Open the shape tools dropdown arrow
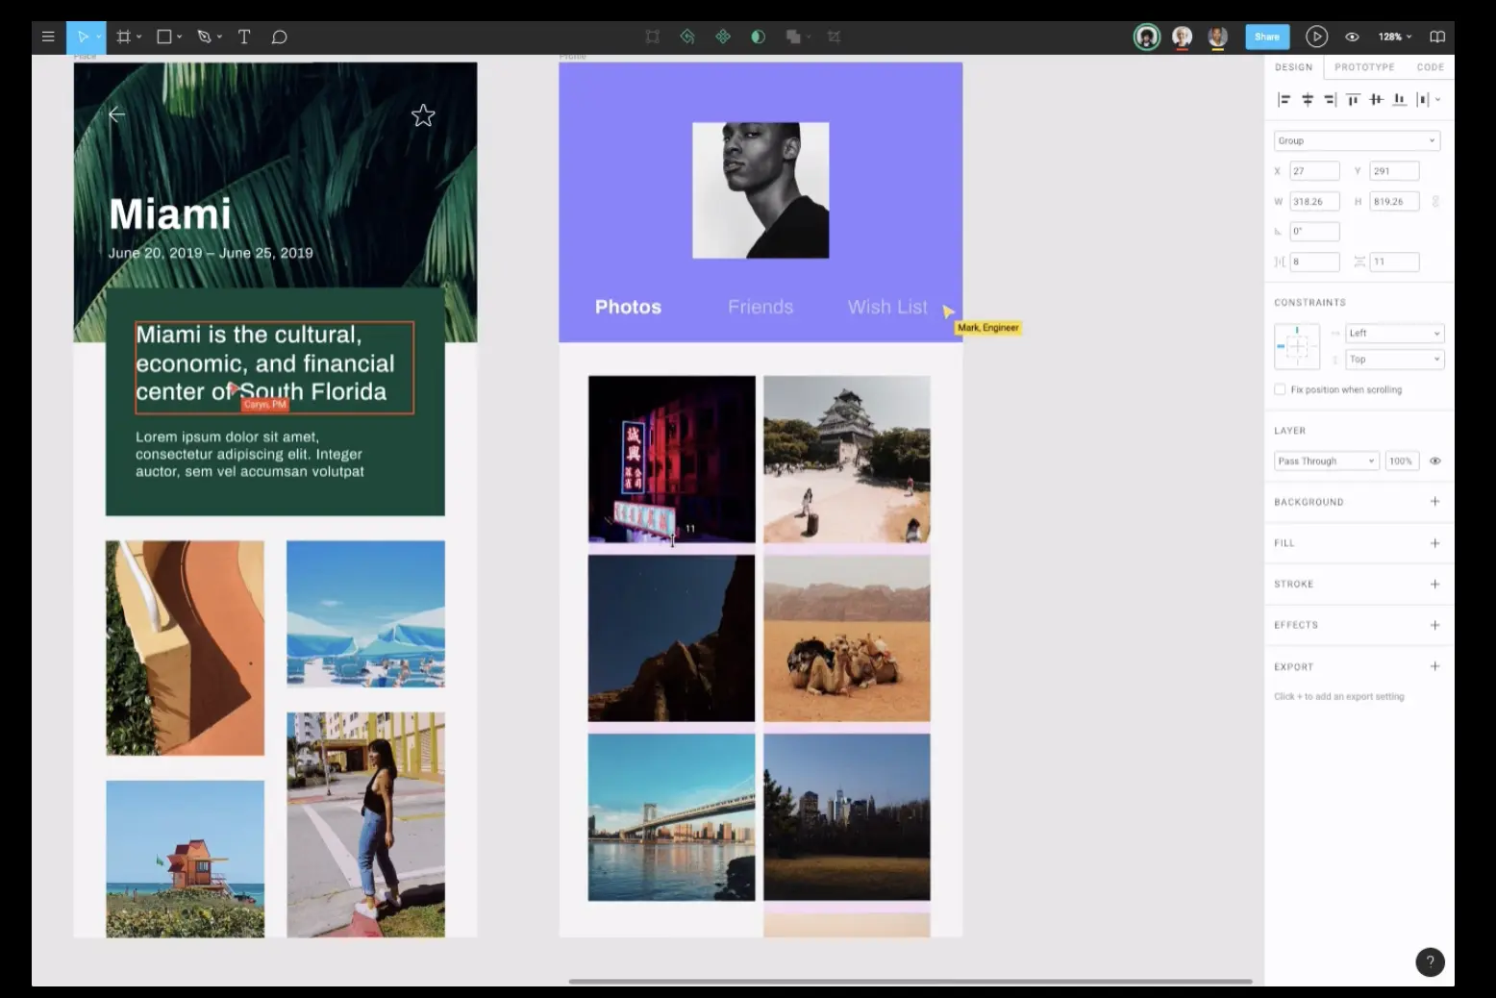Screen dimensions: 1496x998 click(x=180, y=37)
